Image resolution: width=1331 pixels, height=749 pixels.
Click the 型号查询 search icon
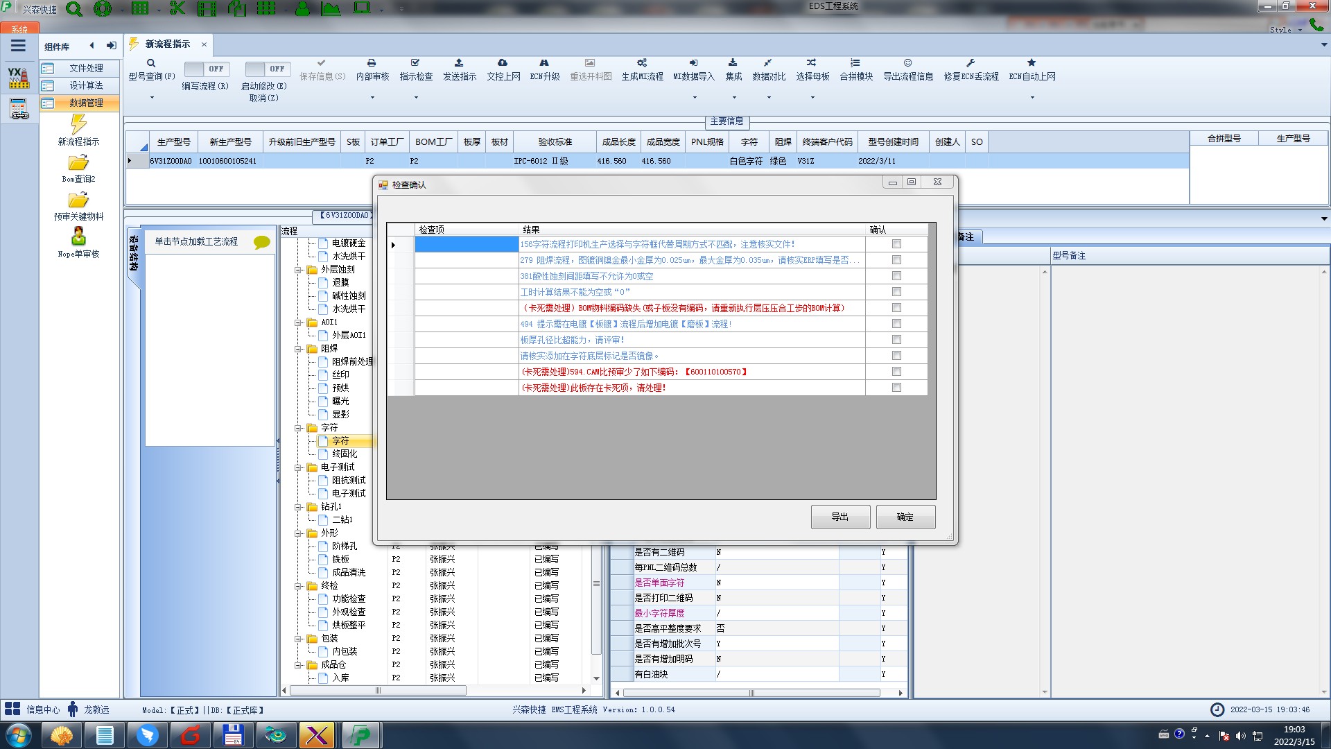(x=151, y=63)
